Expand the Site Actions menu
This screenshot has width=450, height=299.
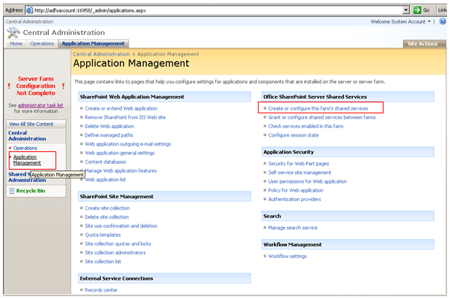point(423,44)
